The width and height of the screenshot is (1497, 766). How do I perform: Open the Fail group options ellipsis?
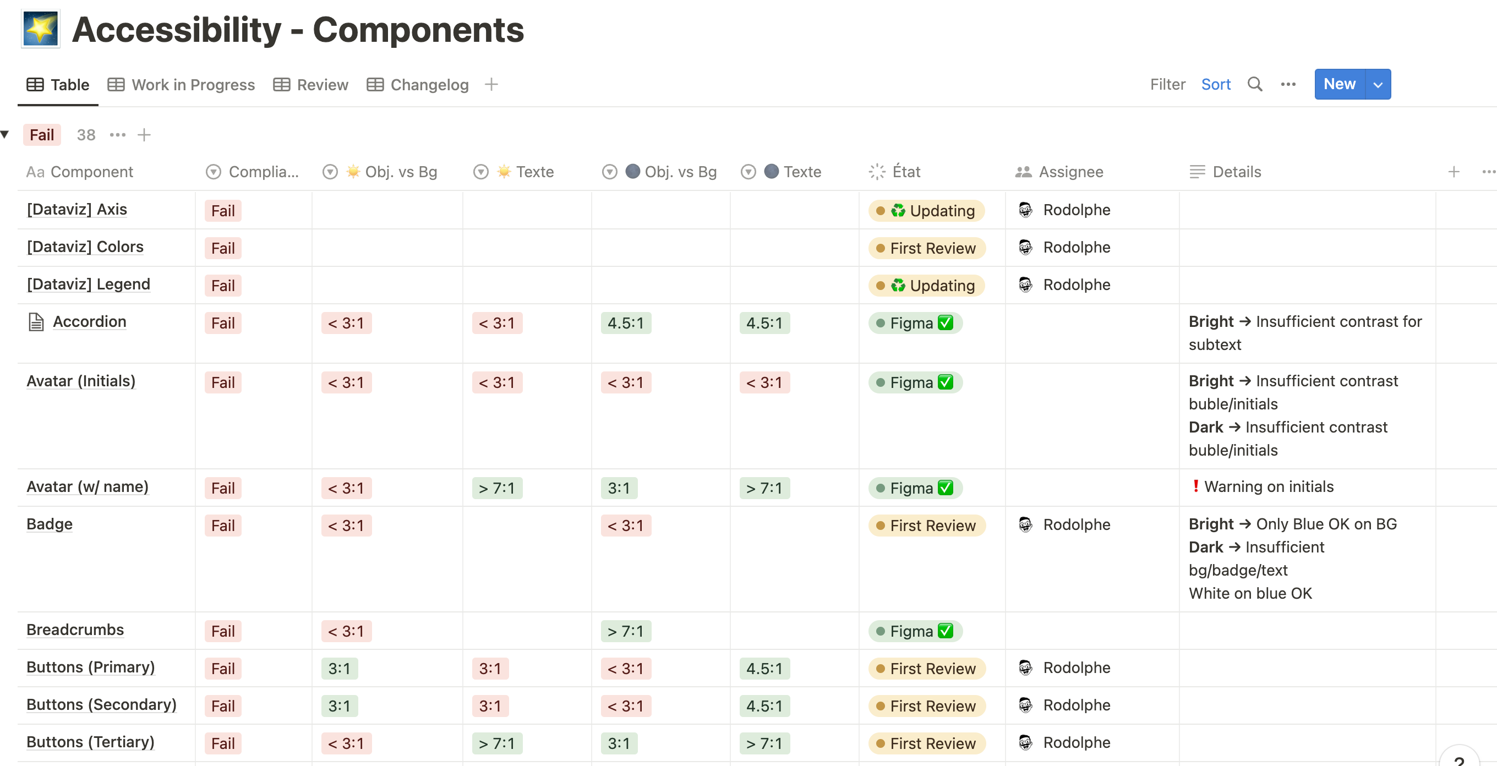(117, 135)
